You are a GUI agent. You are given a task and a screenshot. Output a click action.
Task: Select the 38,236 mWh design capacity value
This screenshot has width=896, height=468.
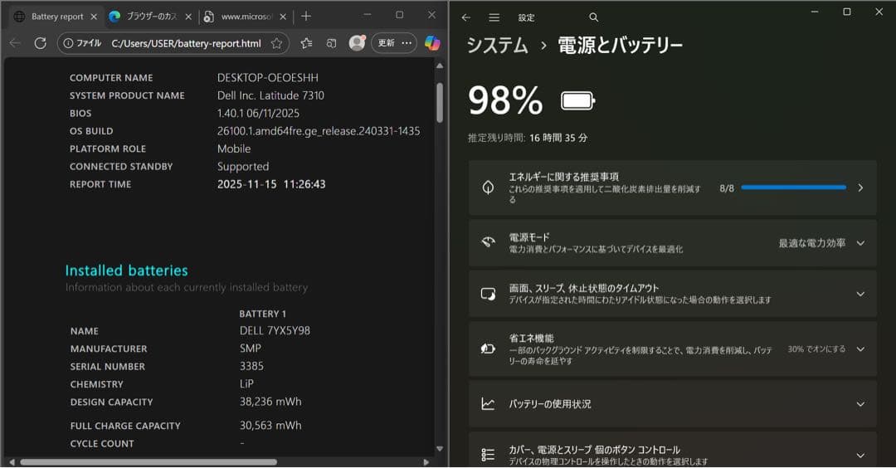(270, 402)
